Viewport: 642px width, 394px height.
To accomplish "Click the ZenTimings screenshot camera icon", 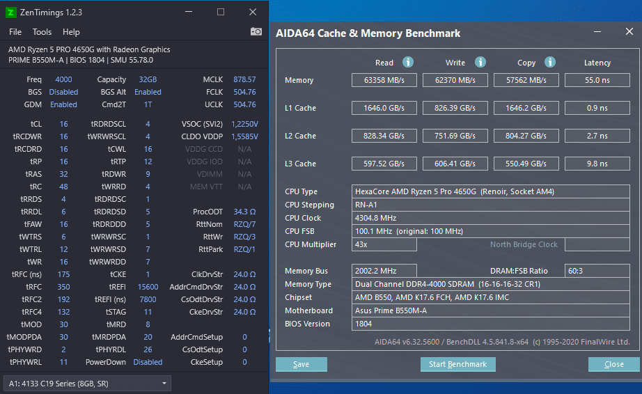I will pos(256,31).
